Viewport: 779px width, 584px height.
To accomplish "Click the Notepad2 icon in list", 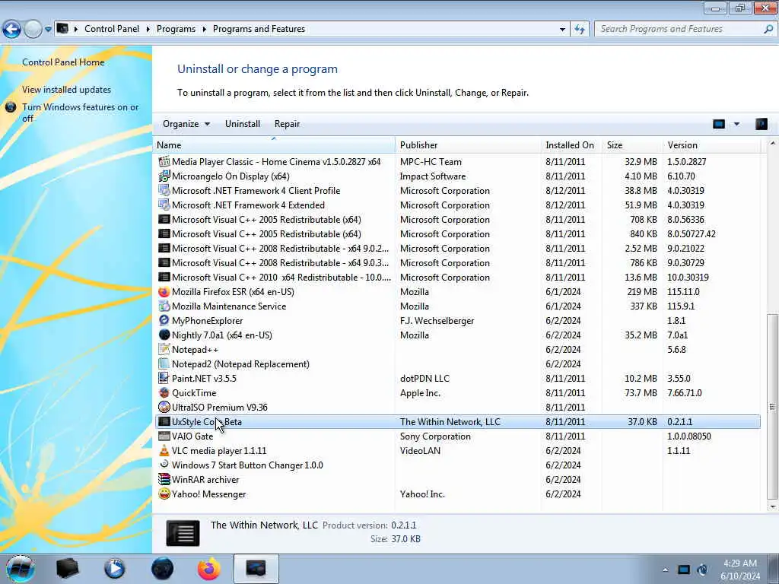I will (164, 364).
